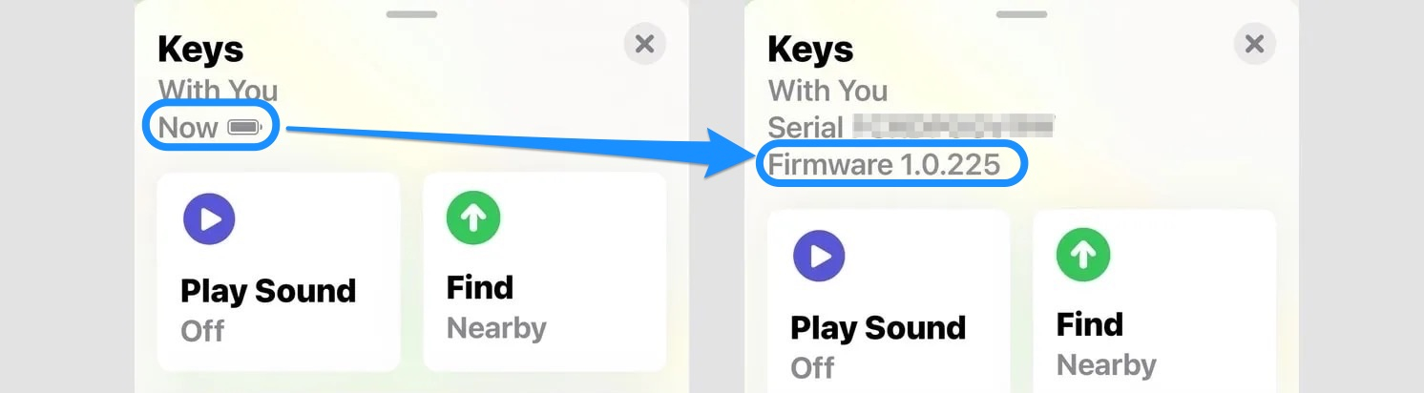The width and height of the screenshot is (1424, 393).
Task: Tap the Now label next to the battery
Action: [188, 127]
